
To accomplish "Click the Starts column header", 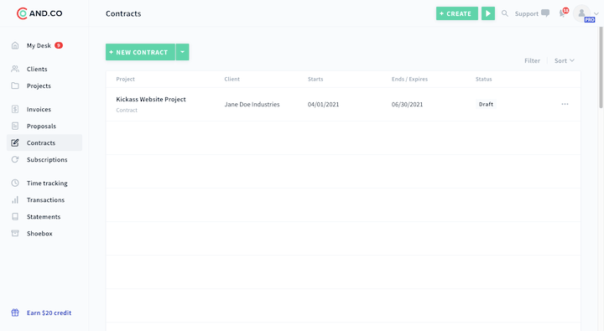I will 315,79.
